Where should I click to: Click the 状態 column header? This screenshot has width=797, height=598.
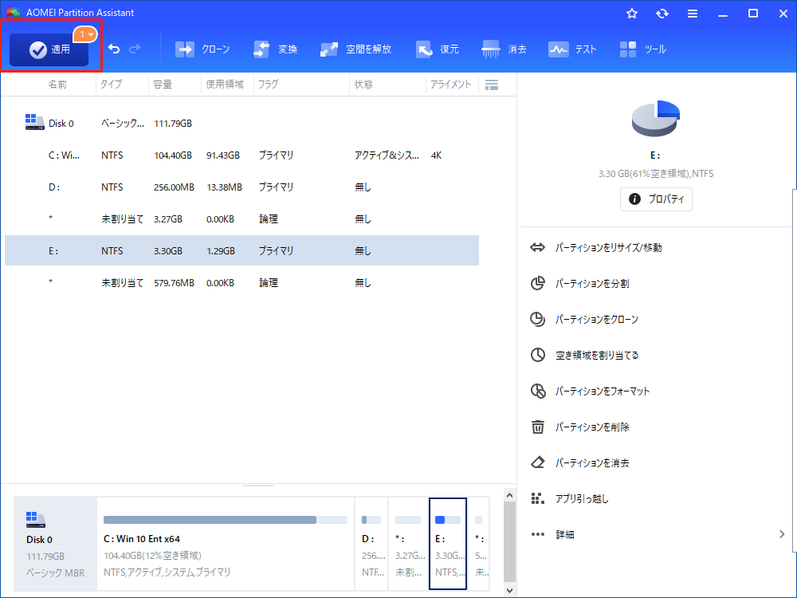pyautogui.click(x=363, y=85)
